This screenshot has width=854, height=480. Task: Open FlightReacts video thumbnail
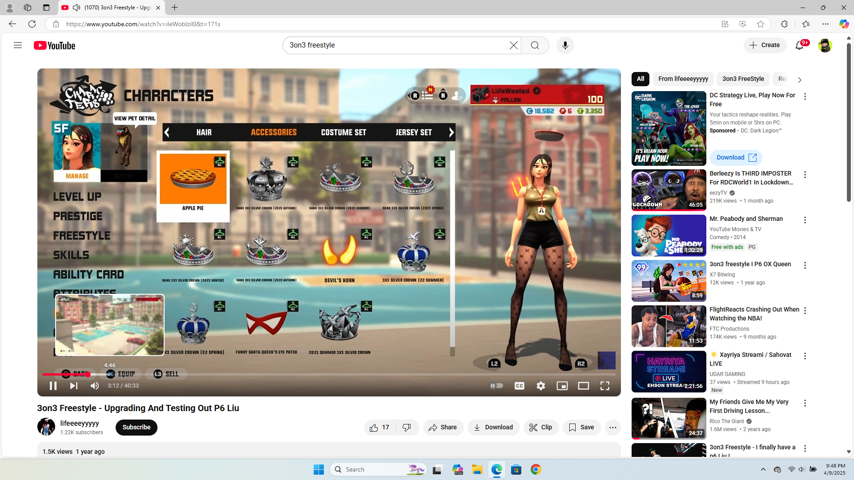click(669, 326)
